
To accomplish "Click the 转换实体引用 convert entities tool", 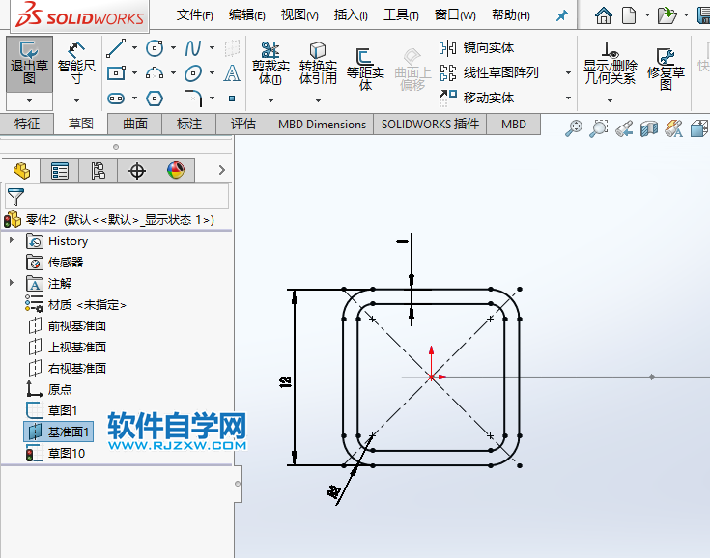I will tap(318, 64).
